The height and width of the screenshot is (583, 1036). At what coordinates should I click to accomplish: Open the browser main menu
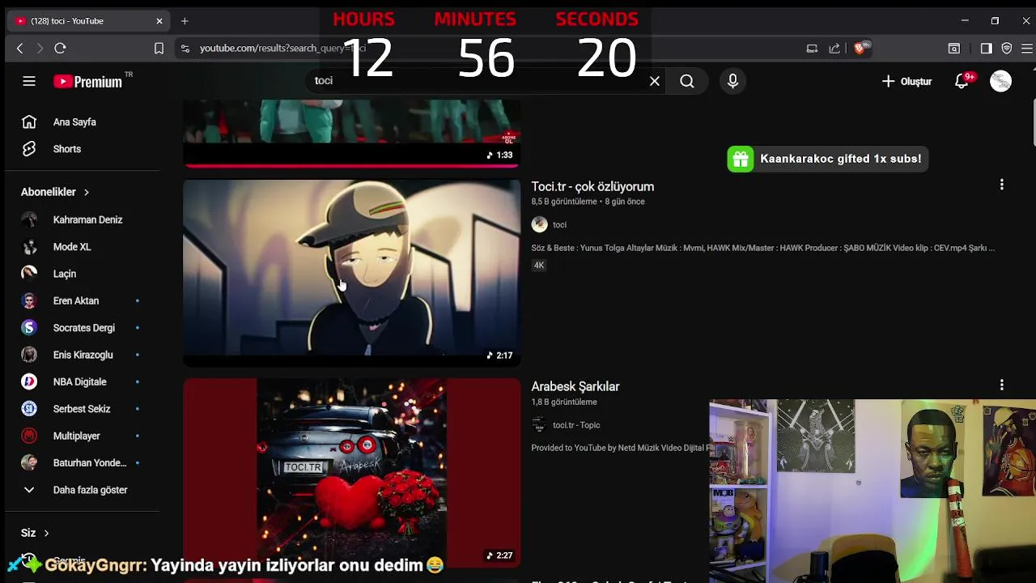(x=1025, y=49)
